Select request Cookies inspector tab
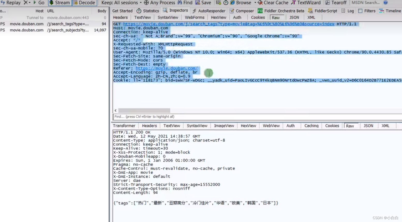This screenshot has width=402, height=222. [258, 17]
